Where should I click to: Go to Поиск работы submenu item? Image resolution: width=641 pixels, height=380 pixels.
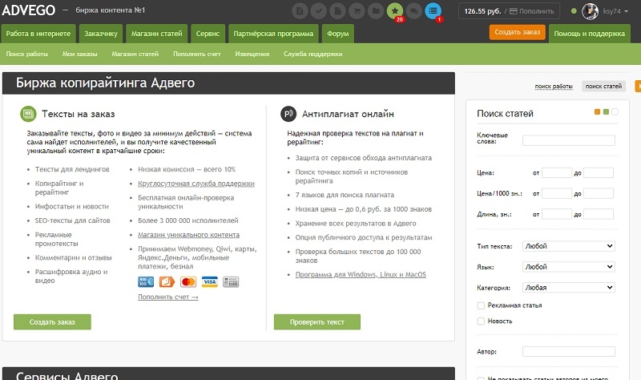(x=27, y=54)
